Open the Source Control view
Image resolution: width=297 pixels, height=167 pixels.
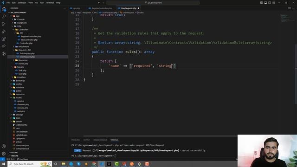coord(4,24)
